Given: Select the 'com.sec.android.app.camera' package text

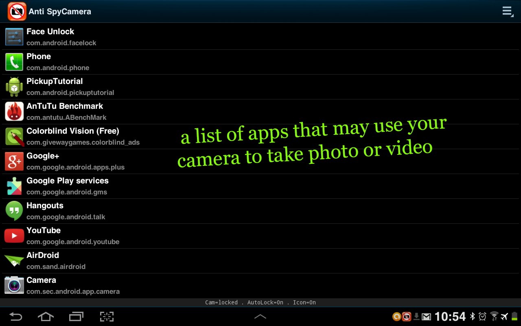Looking at the screenshot, I should coord(73,291).
